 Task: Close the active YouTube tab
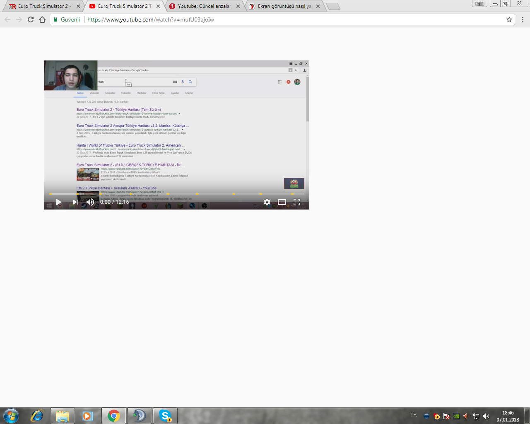[x=158, y=6]
